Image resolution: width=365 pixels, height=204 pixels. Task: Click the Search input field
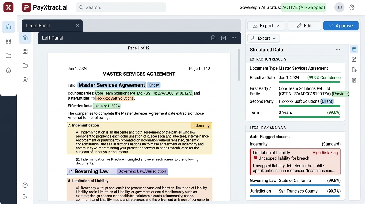coord(121,7)
